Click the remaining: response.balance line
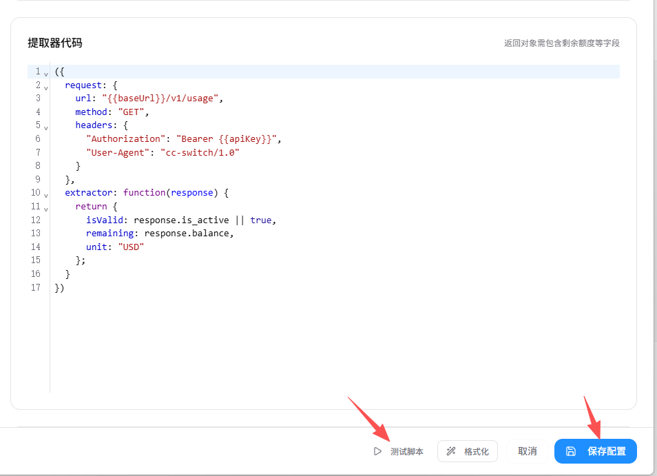Screen dimensions: 657x476 [x=160, y=234]
